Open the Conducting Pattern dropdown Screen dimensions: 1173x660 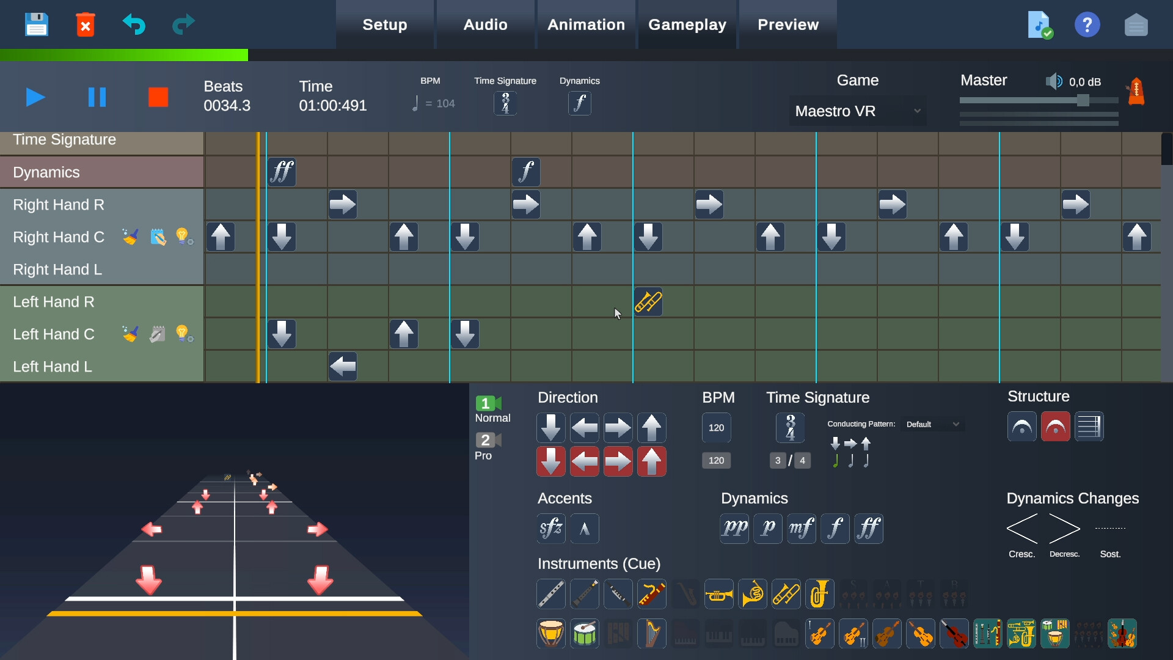[x=933, y=424]
